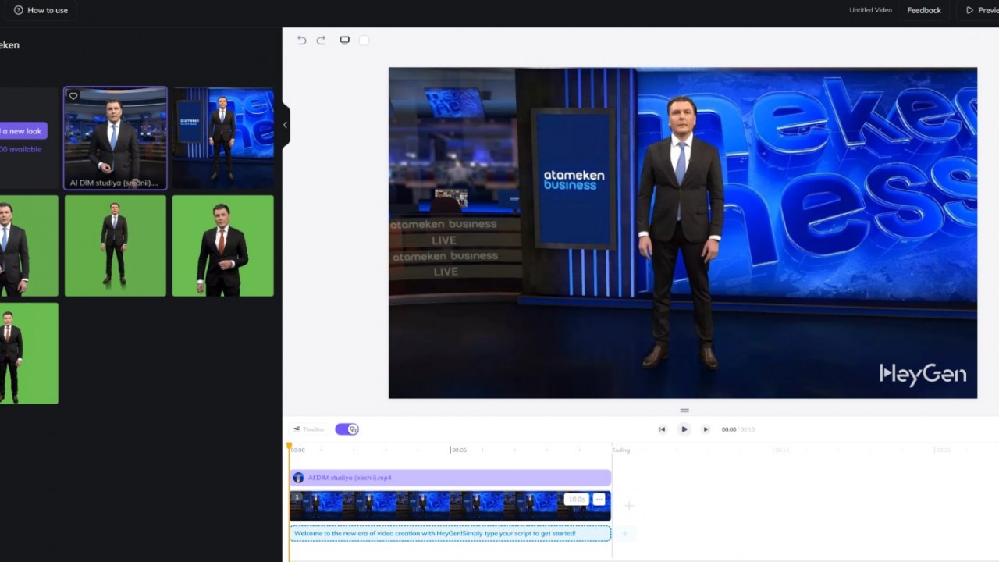Favorite the AI DIM studiya look with heart

(73, 96)
